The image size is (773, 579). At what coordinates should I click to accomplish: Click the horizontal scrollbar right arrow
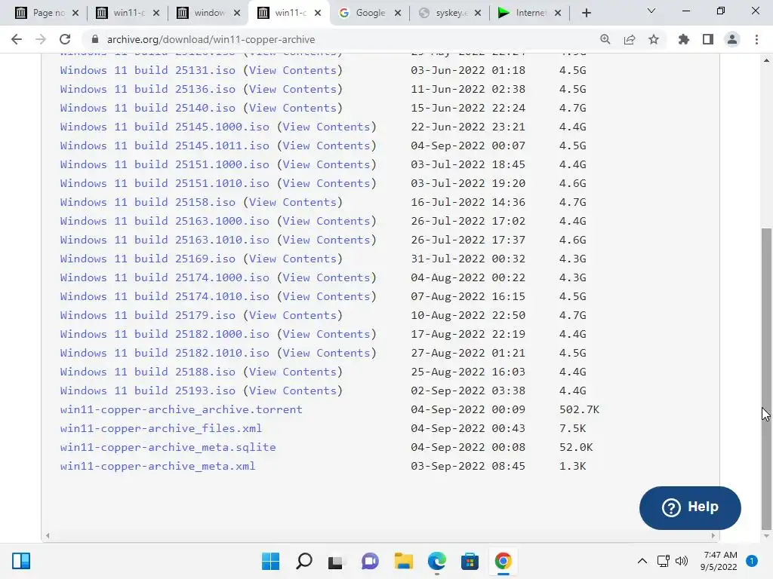[713, 536]
